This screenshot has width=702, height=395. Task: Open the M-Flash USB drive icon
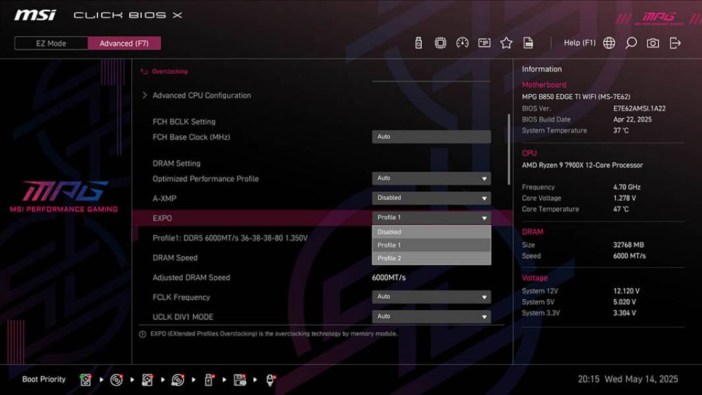(x=418, y=43)
